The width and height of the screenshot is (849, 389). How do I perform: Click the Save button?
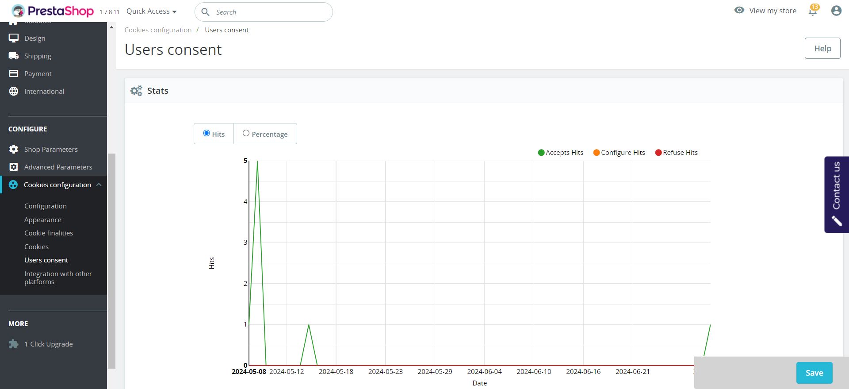(x=815, y=373)
